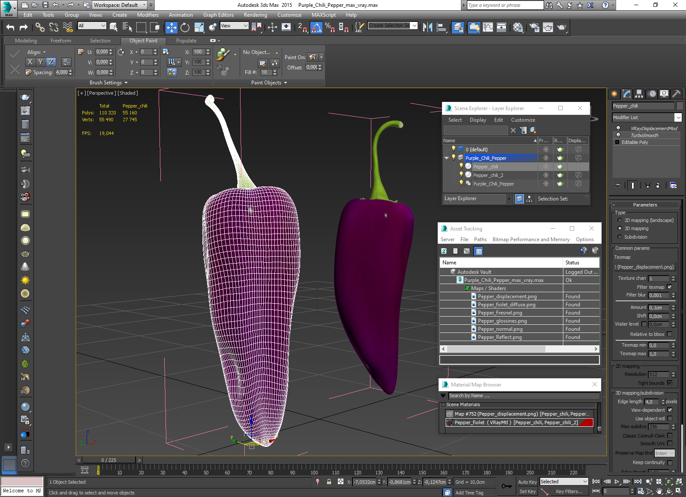Screen dimensions: 686x497
Task: Open the Material Editor teapot icon
Action: 518,27
